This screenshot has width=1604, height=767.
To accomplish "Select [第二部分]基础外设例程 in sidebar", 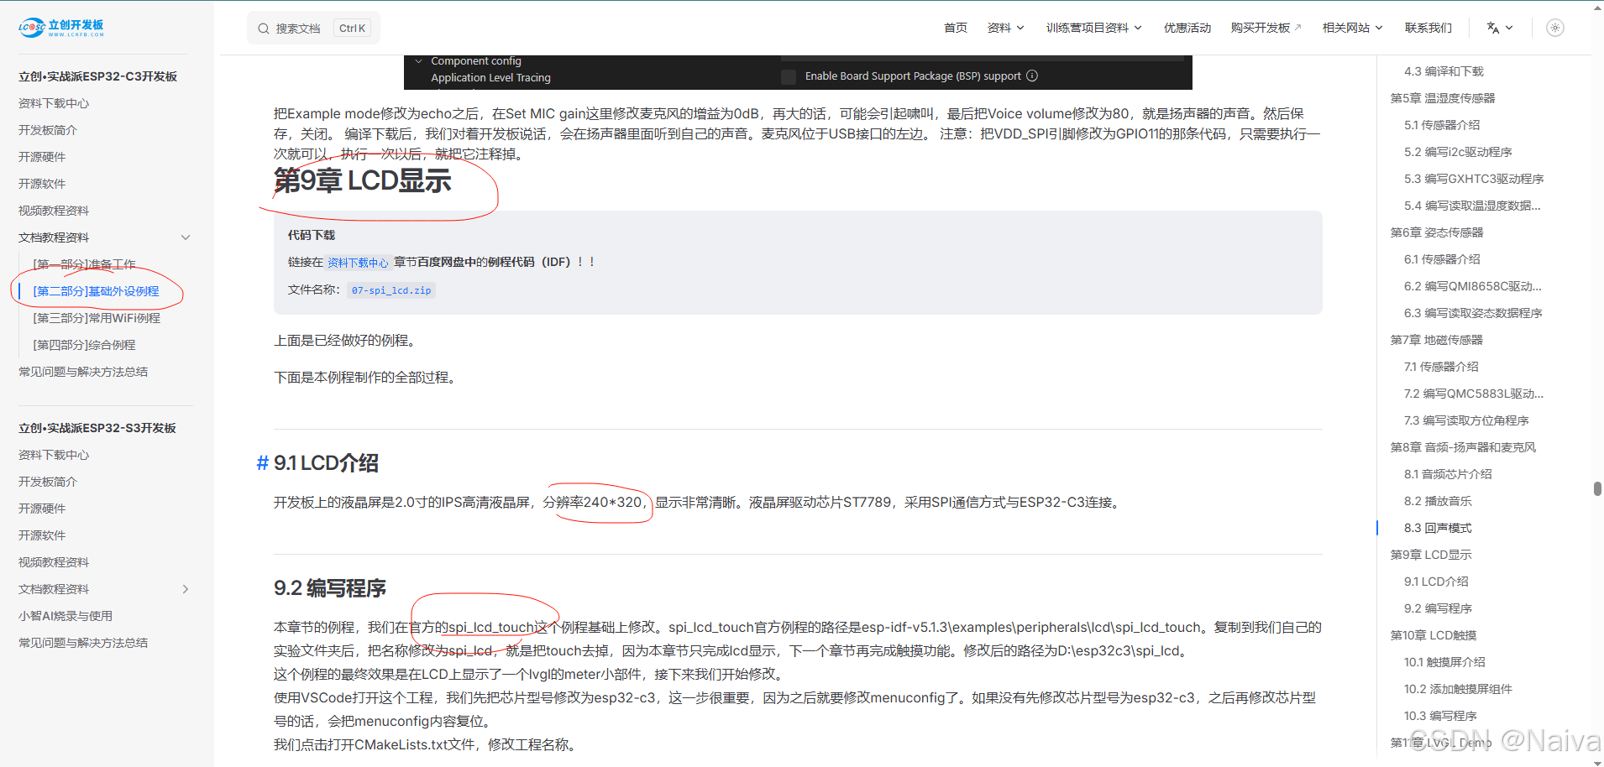I will [96, 291].
